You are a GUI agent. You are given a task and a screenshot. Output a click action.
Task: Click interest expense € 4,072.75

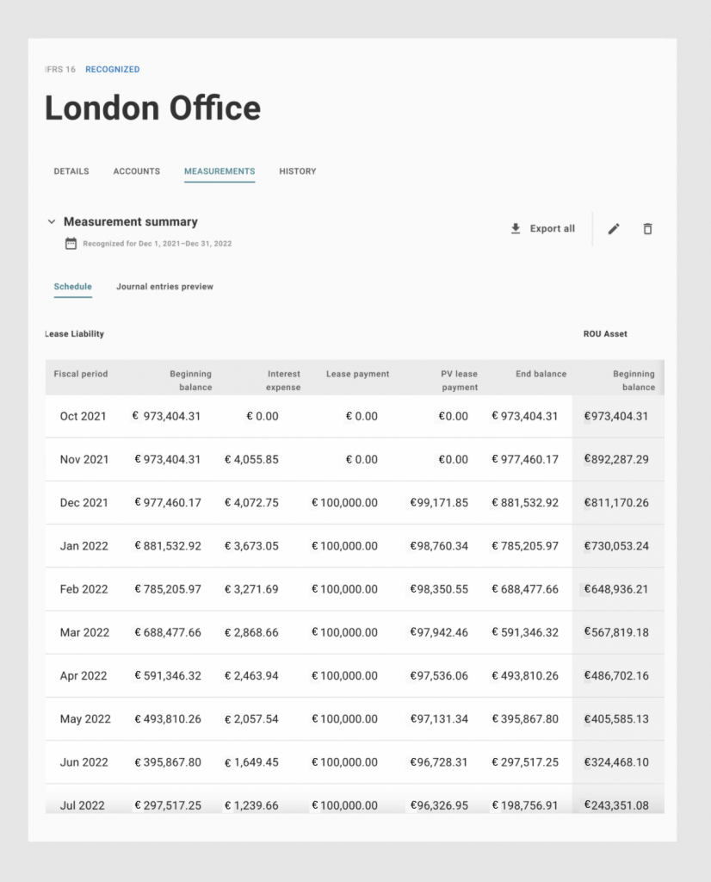[x=251, y=503]
